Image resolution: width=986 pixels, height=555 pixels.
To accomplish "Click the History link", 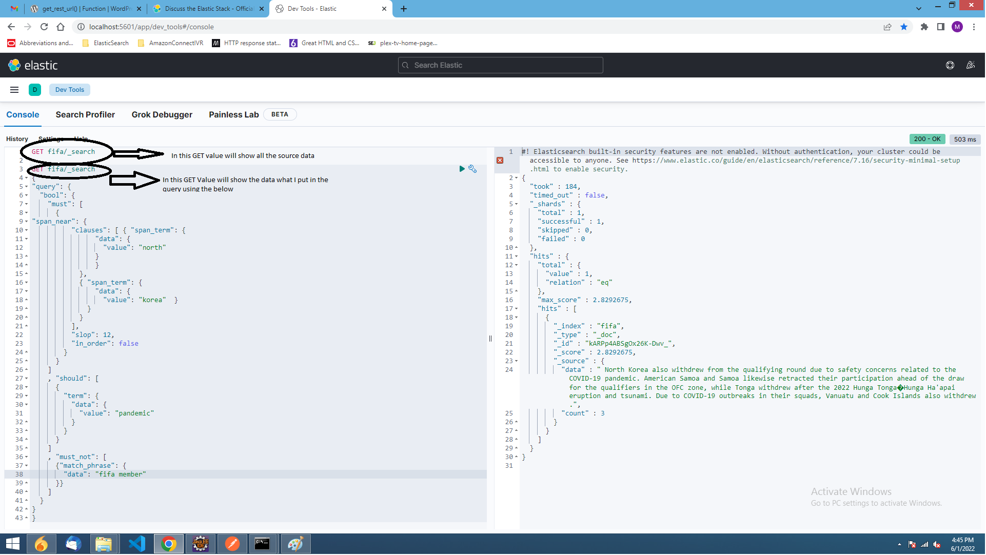I will (x=17, y=139).
